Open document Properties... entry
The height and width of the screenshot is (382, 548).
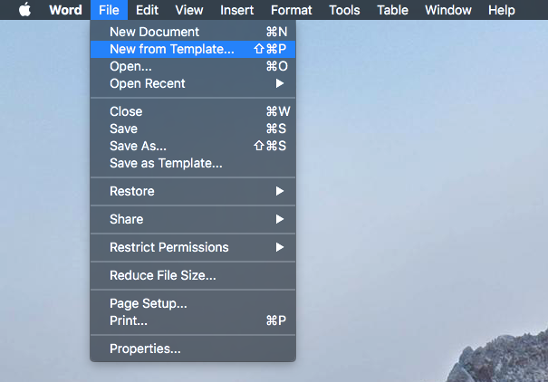(x=145, y=349)
